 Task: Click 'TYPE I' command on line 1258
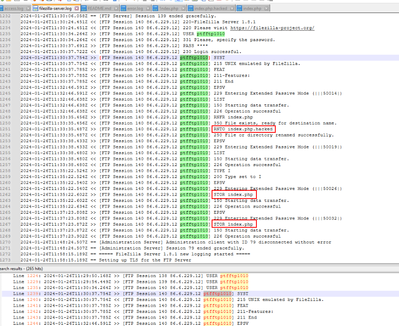(222, 171)
